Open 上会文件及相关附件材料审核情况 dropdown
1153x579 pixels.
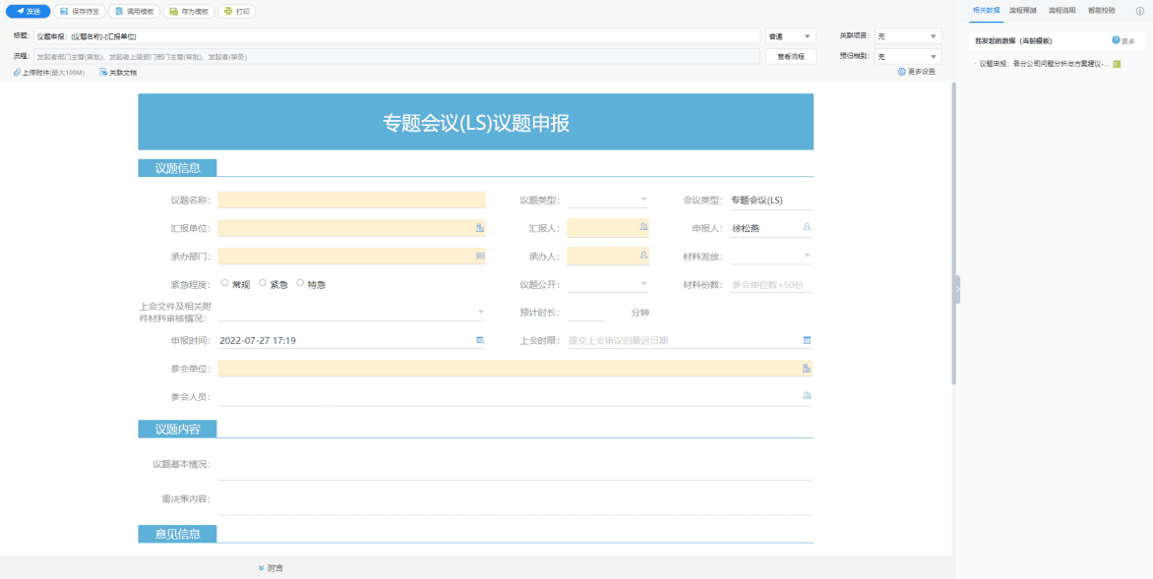tap(352, 313)
